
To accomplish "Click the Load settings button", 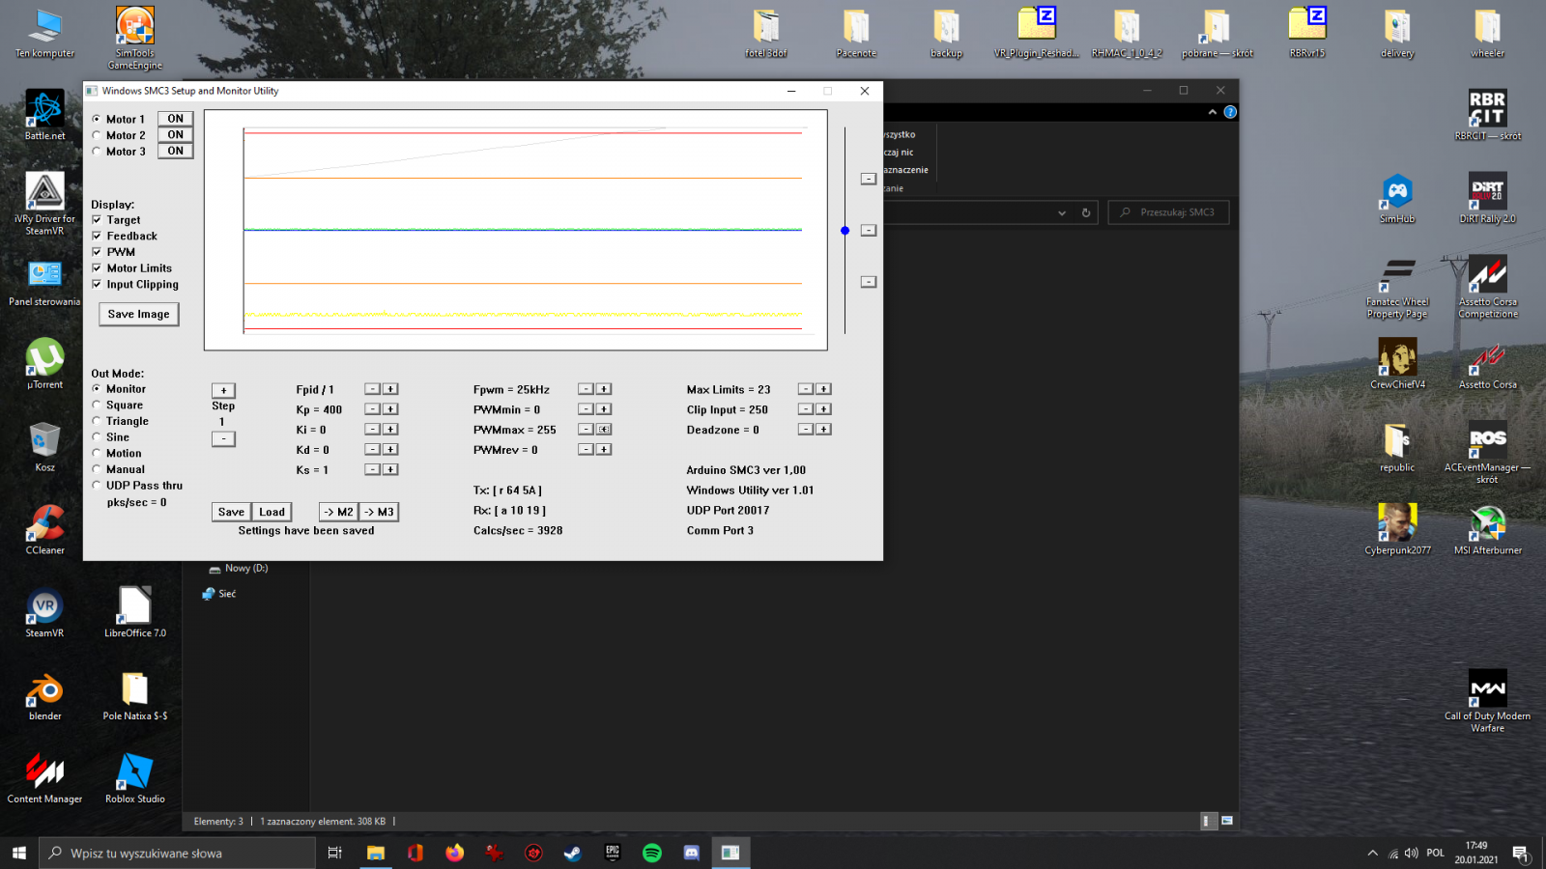I will coord(272,512).
